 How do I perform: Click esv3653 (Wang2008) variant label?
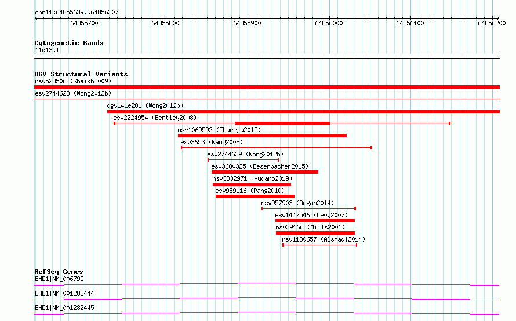[x=212, y=142]
